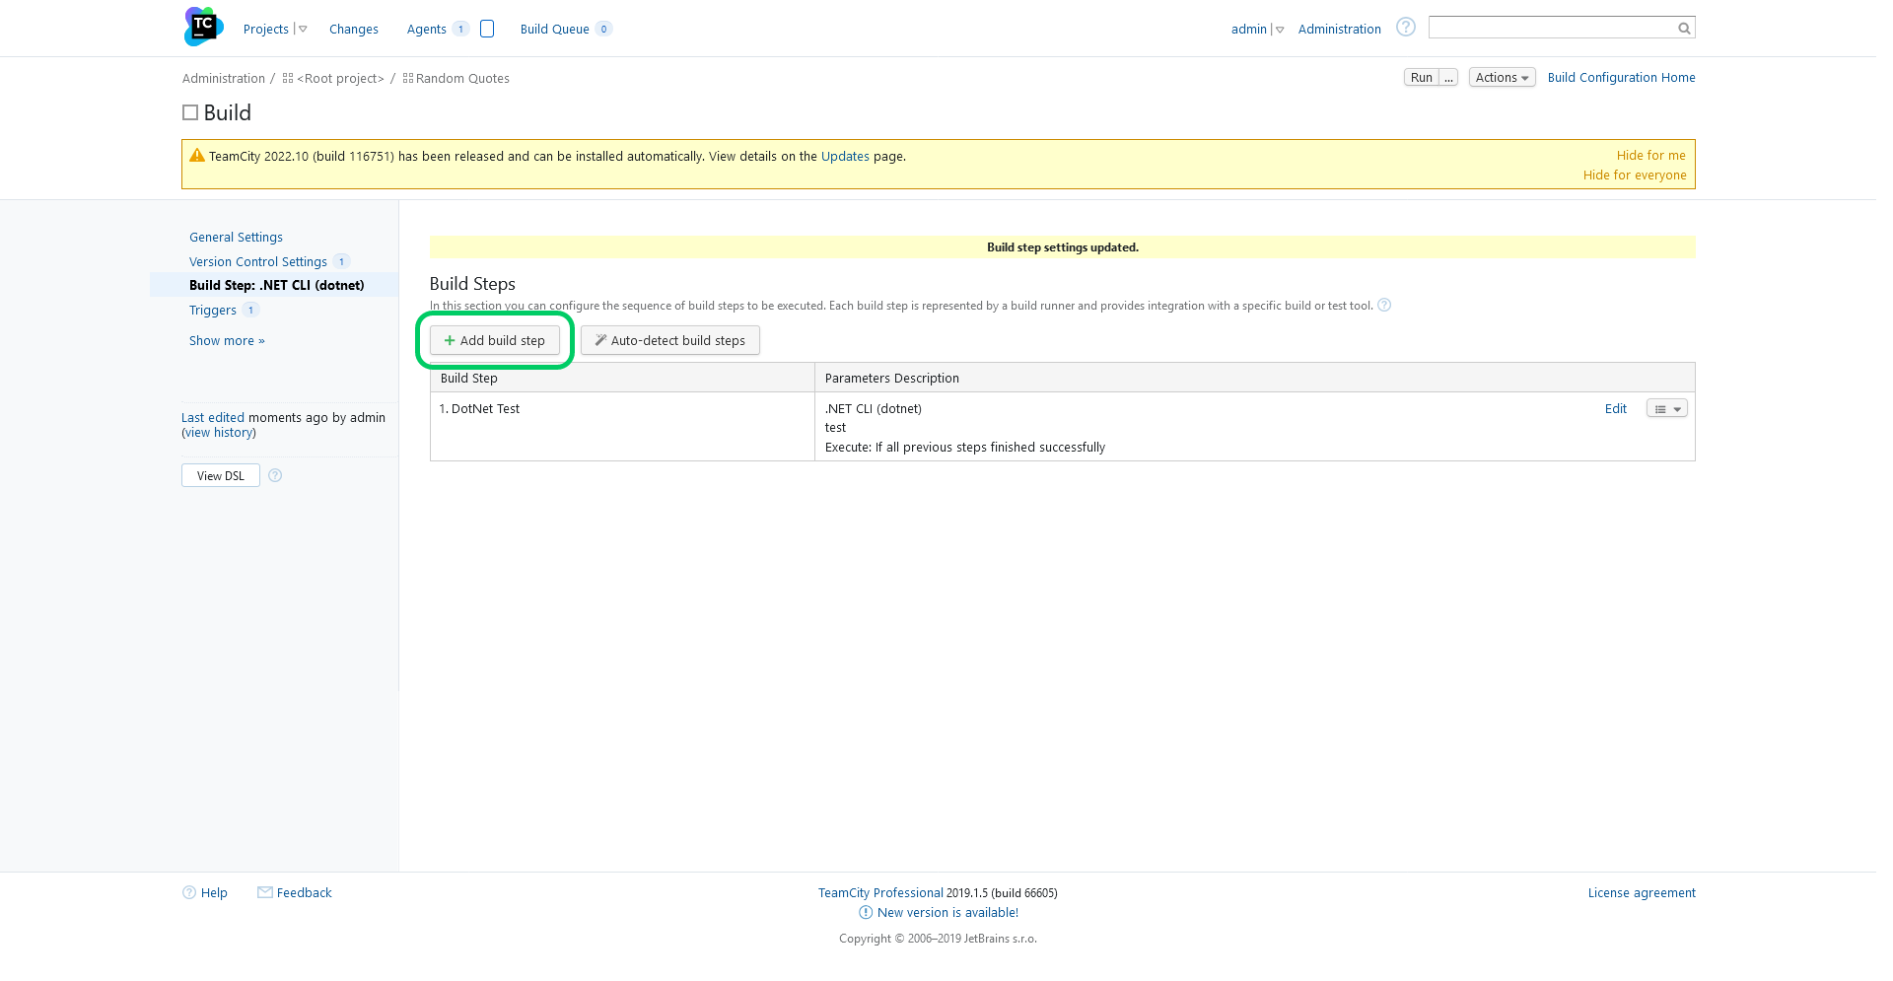This screenshot has height=981, width=1893.
Task: Expand the admin user dropdown arrow
Action: click(x=1280, y=30)
